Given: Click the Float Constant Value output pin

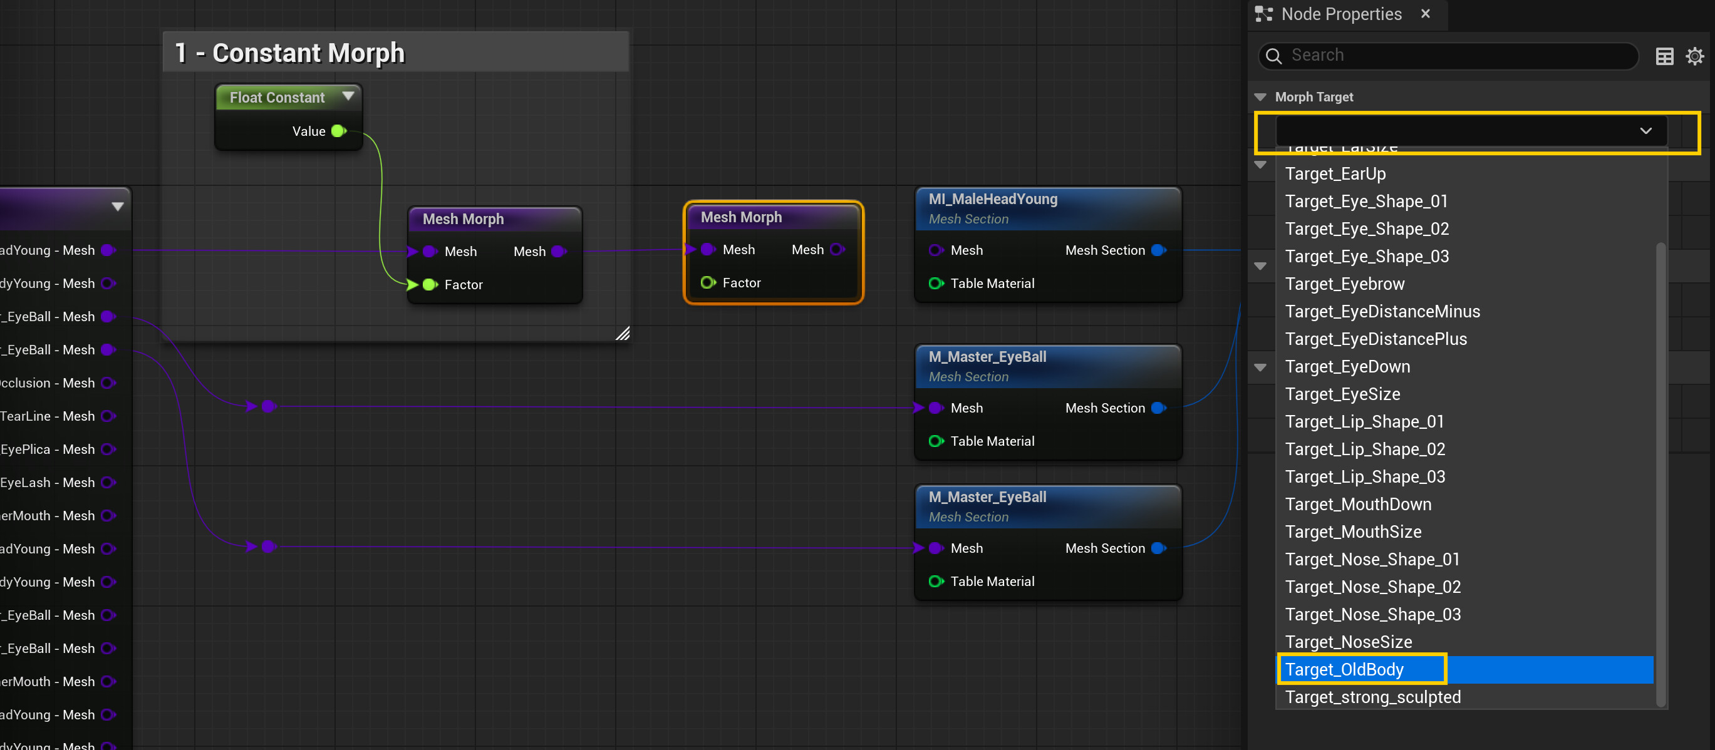Looking at the screenshot, I should click(x=339, y=130).
